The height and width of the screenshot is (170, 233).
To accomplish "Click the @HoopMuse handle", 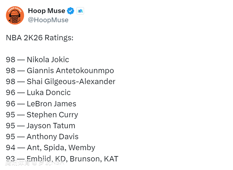I will (48, 20).
